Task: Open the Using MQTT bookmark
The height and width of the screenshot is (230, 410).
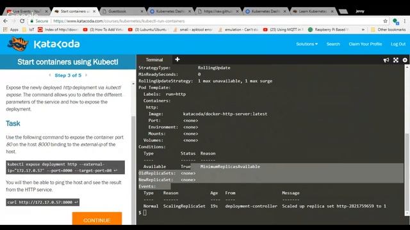Action: (283, 29)
